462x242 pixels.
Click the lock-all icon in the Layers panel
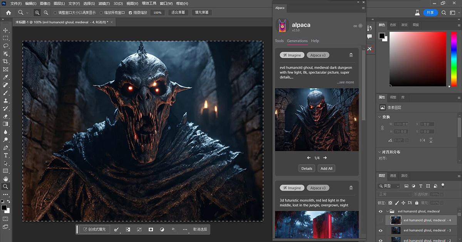point(416,202)
